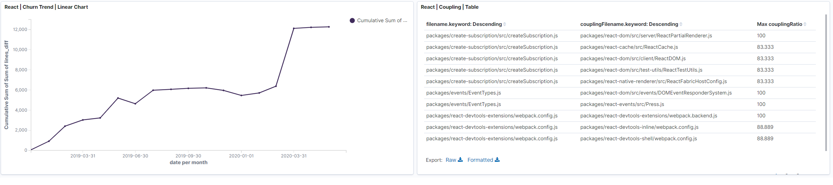The height and width of the screenshot is (185, 833).
Task: Click the Cumulative Sum legend label
Action: (382, 21)
